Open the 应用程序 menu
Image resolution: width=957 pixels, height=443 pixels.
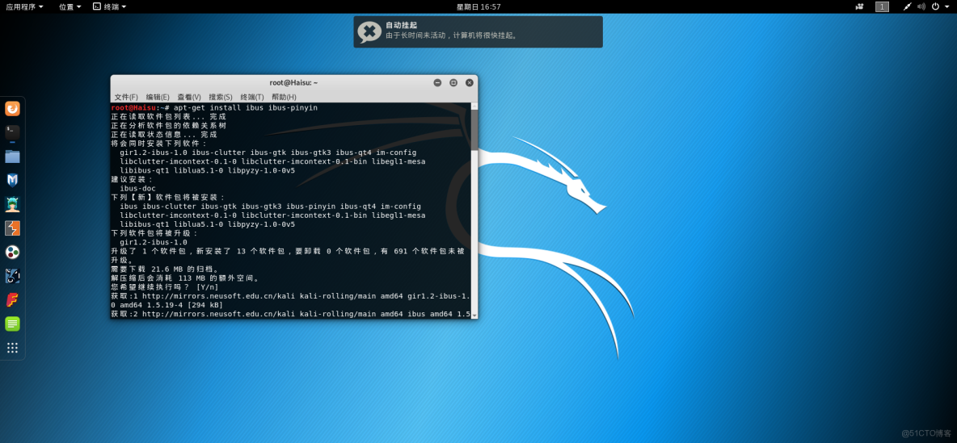click(25, 6)
